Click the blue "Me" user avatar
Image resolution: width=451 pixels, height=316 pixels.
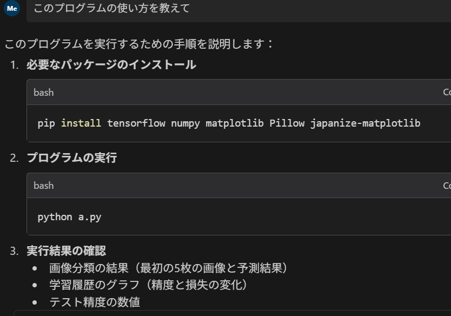coord(12,8)
